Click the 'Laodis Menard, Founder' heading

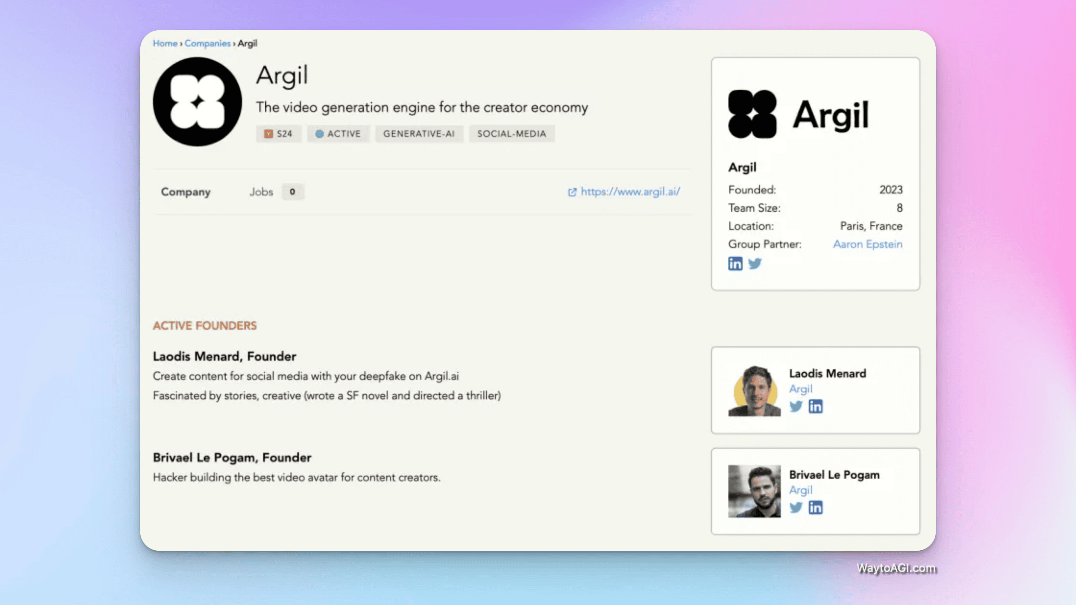pyautogui.click(x=224, y=356)
